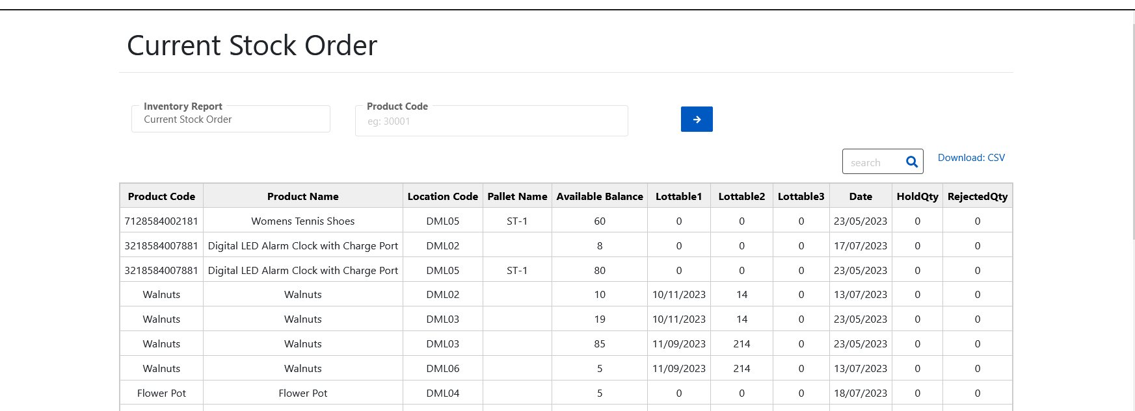Click the Pallet Name column header
1135x411 pixels.
pyautogui.click(x=517, y=196)
